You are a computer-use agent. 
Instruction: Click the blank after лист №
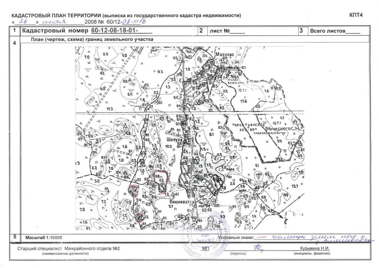[237, 31]
